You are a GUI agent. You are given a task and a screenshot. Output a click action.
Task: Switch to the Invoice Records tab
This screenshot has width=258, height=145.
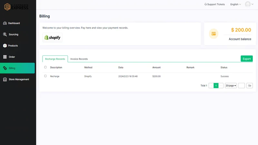tap(79, 59)
